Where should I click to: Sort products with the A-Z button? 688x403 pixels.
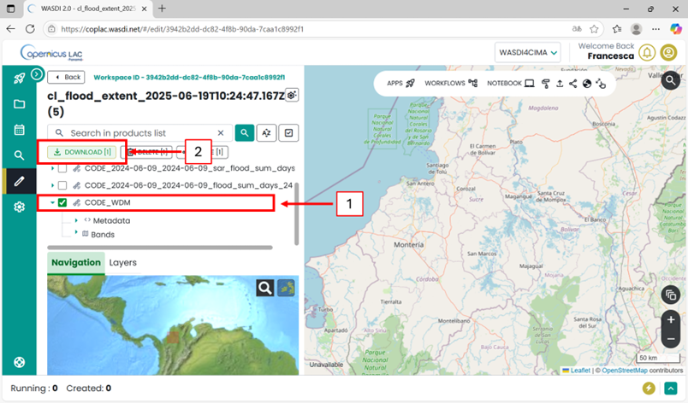point(266,133)
